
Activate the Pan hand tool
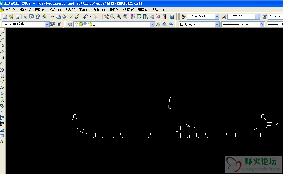pyautogui.click(x=106, y=17)
